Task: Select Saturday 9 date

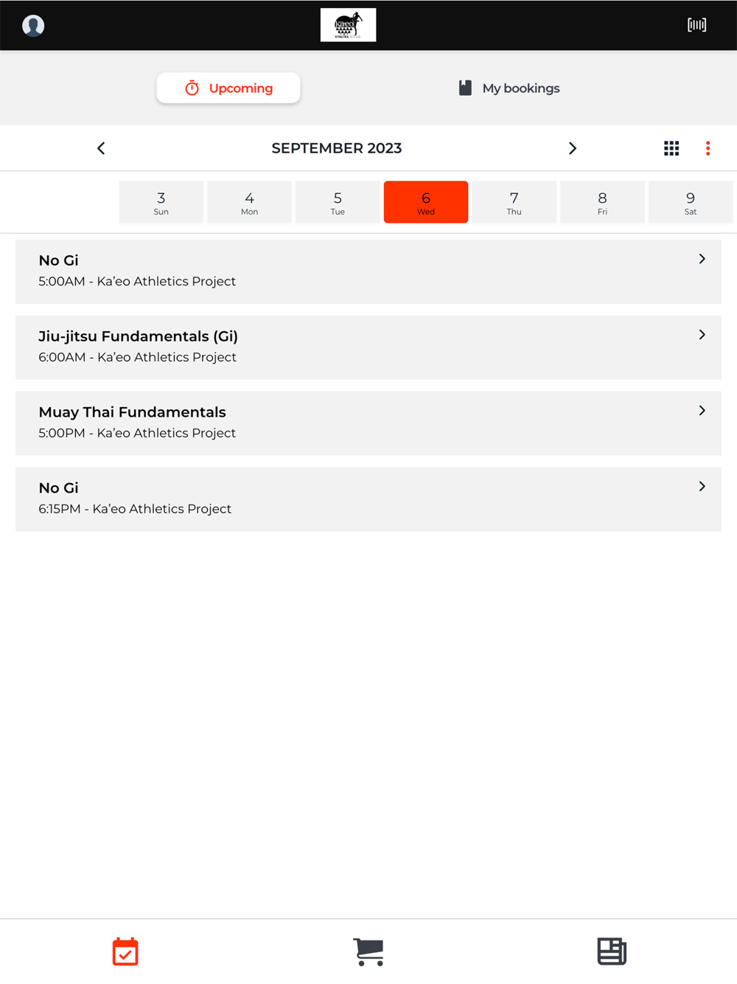Action: pyautogui.click(x=691, y=202)
